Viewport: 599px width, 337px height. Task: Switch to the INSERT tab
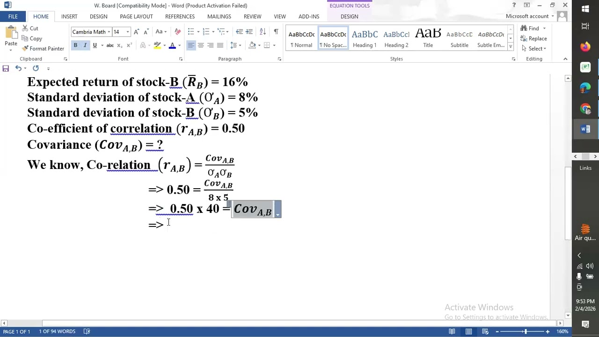69,16
